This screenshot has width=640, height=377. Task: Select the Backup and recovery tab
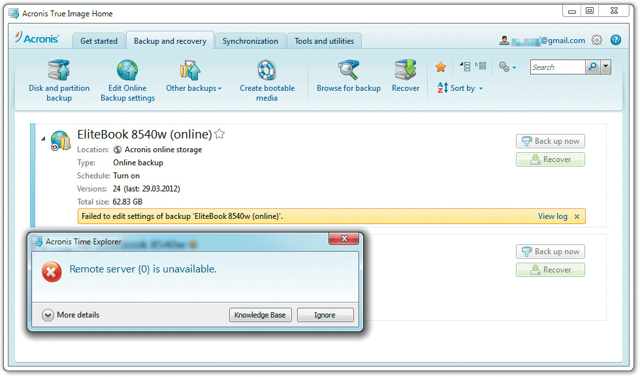coord(170,41)
